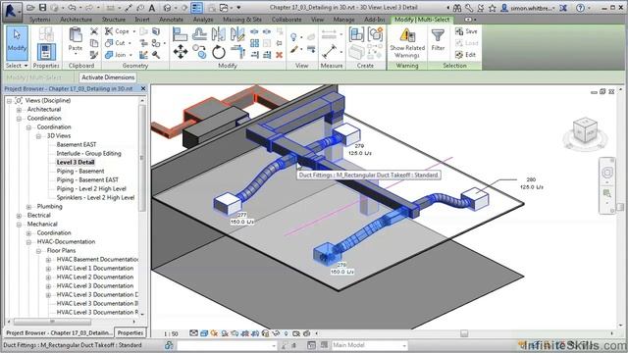Image resolution: width=628 pixels, height=353 pixels.
Task: Click the Copy tool in Modify panel
Action: pyautogui.click(x=199, y=52)
